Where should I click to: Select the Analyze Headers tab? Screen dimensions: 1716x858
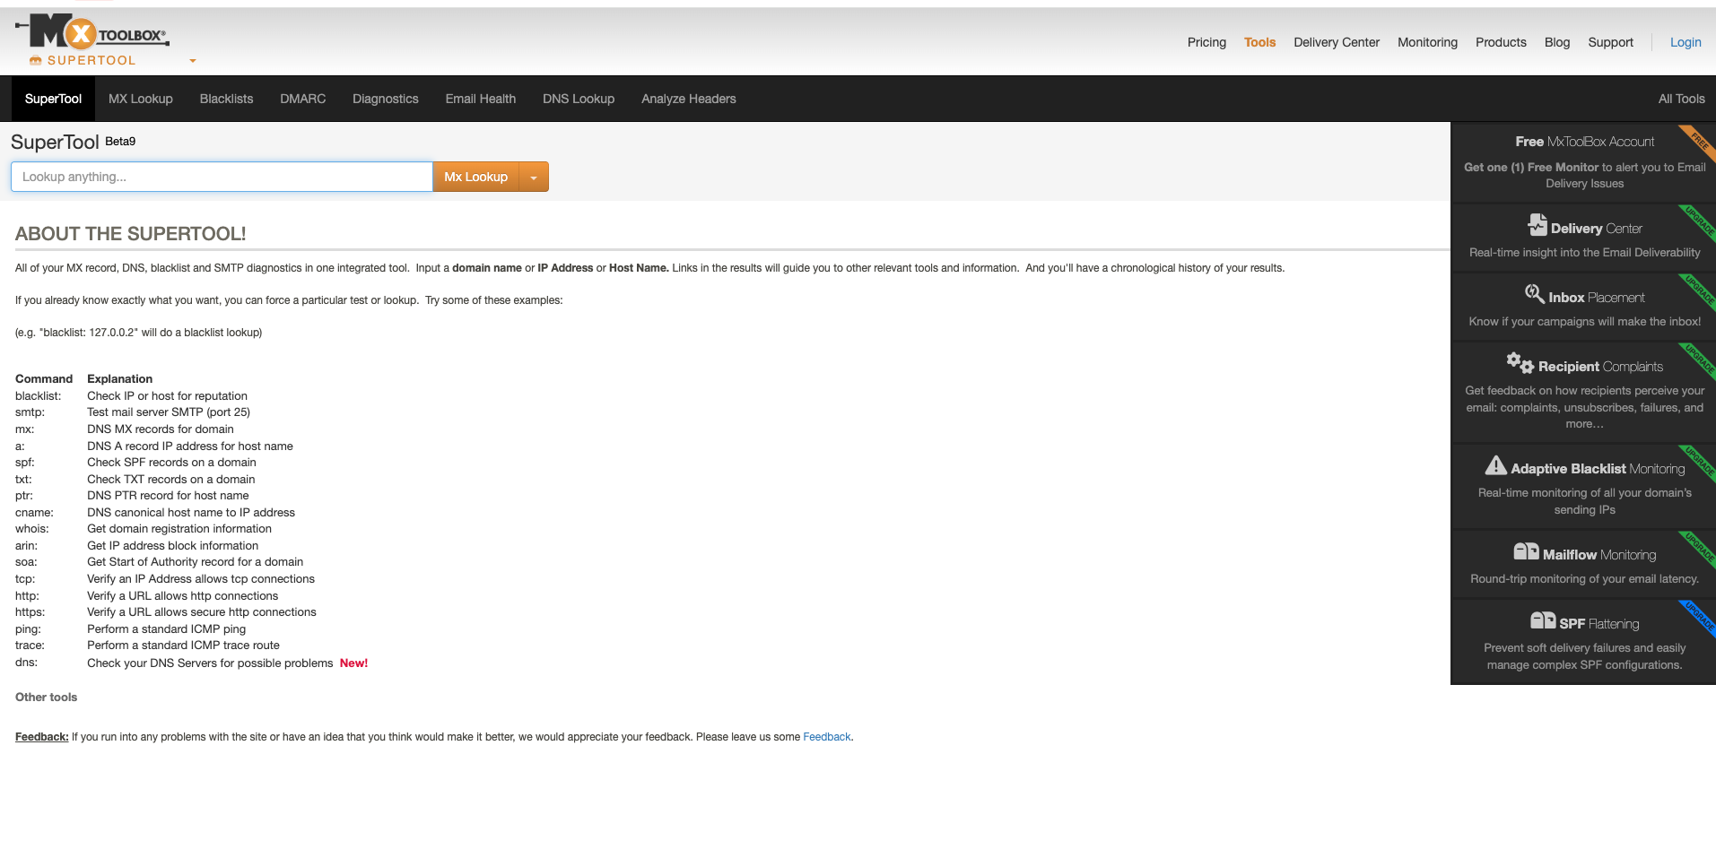688,99
